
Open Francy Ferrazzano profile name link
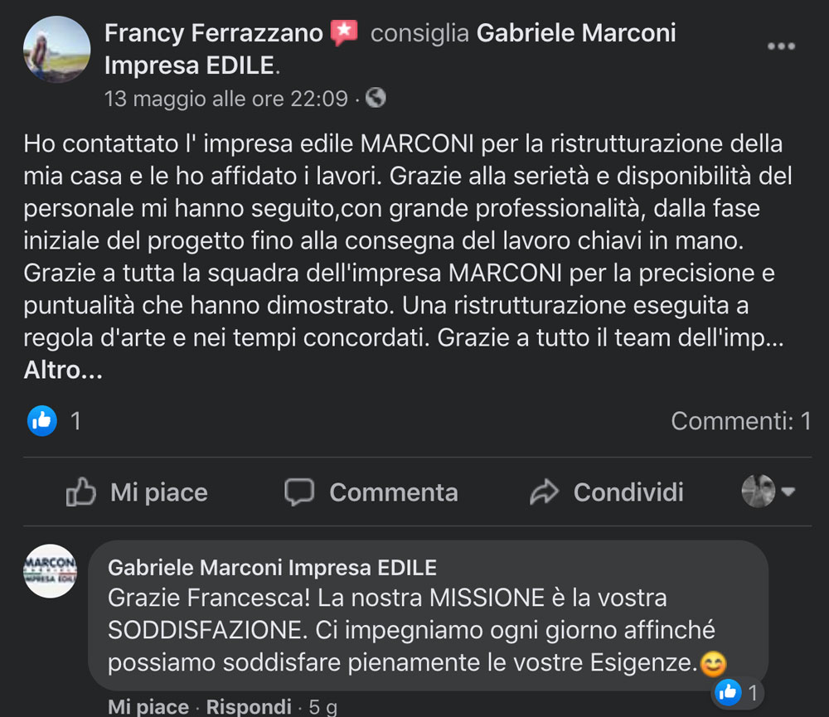tap(213, 33)
